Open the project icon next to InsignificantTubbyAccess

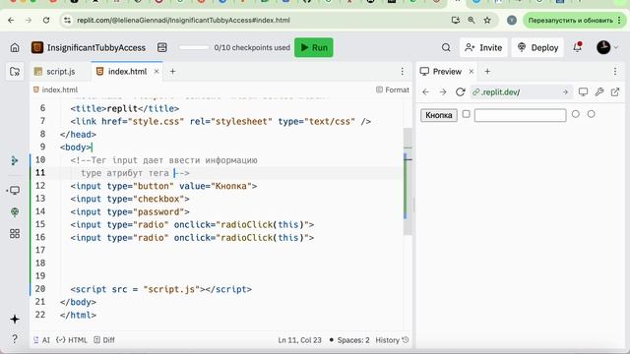[x=37, y=48]
